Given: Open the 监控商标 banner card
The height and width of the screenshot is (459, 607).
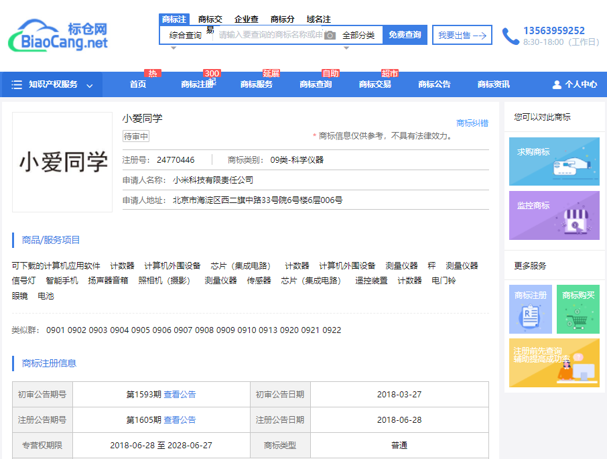Looking at the screenshot, I should [x=554, y=215].
